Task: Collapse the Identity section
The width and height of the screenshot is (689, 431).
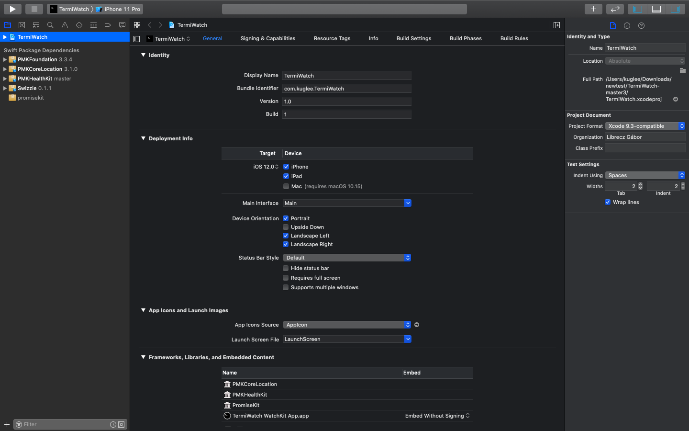Action: 143,55
